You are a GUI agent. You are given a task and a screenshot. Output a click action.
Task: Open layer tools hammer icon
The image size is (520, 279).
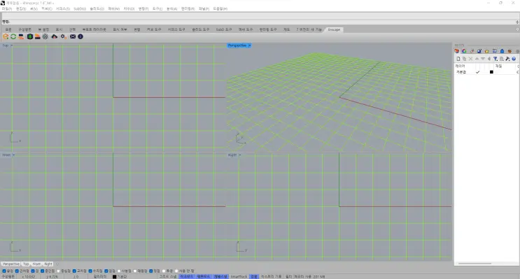pyautogui.click(x=507, y=59)
